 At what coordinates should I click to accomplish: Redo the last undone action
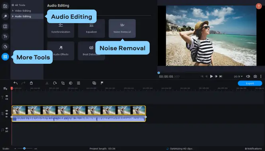[x=23, y=83]
